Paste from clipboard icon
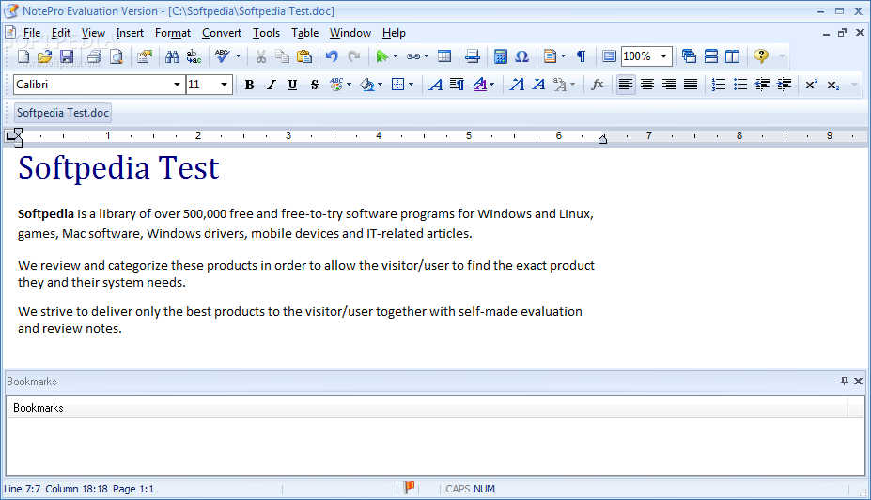Image resolution: width=871 pixels, height=500 pixels. (x=304, y=56)
